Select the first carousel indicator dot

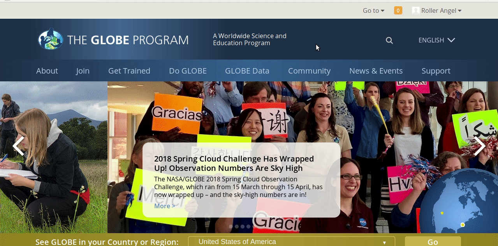pyautogui.click(x=231, y=226)
